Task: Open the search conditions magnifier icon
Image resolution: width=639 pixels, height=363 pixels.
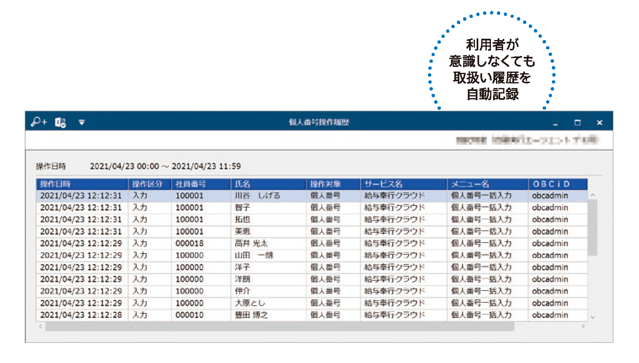Action: (x=39, y=122)
